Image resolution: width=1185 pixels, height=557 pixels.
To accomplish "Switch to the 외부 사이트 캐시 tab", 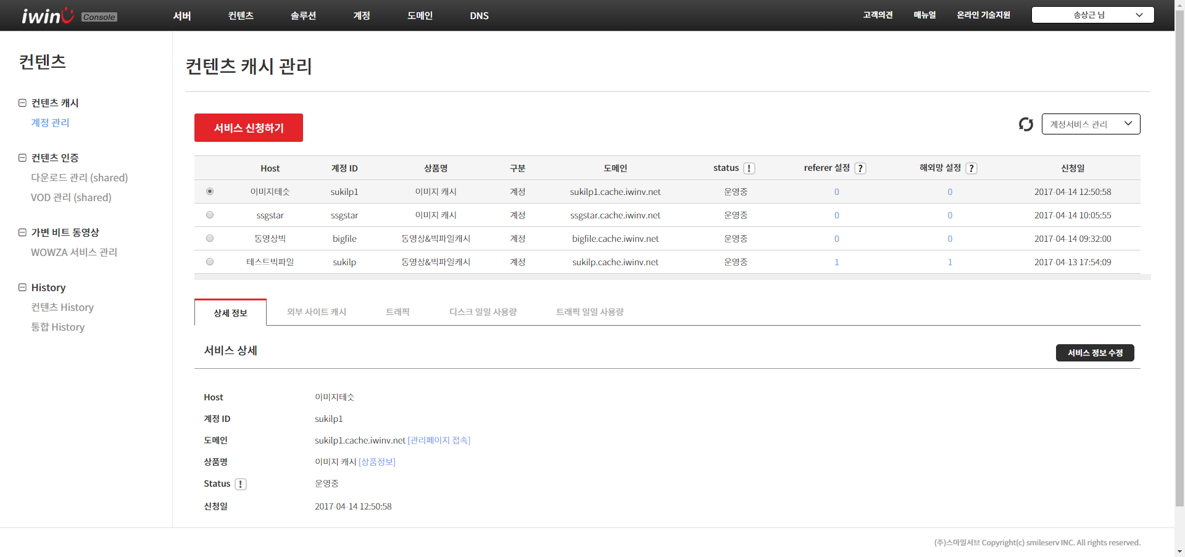I will (317, 312).
